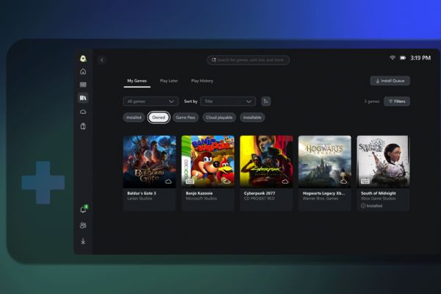The width and height of the screenshot is (441, 294).
Task: Click the Baldur's Gate 3 title text
Action: [141, 193]
